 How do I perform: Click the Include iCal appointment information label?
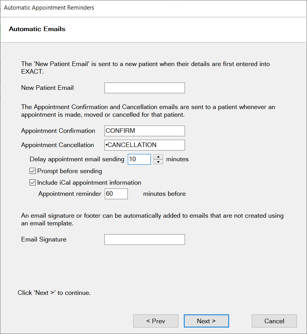click(x=89, y=183)
